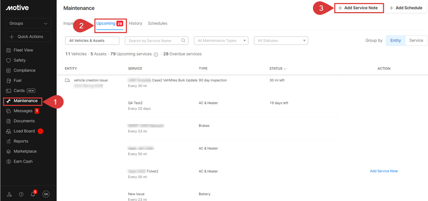Open All Maintenance Types dropdown
Screen dimensions: 428x201
[221, 41]
